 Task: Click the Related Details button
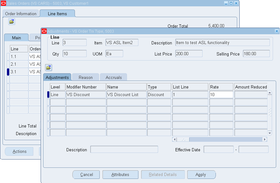[x=163, y=174]
